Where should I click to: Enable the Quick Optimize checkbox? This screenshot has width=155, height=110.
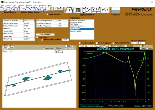click(x=48, y=14)
